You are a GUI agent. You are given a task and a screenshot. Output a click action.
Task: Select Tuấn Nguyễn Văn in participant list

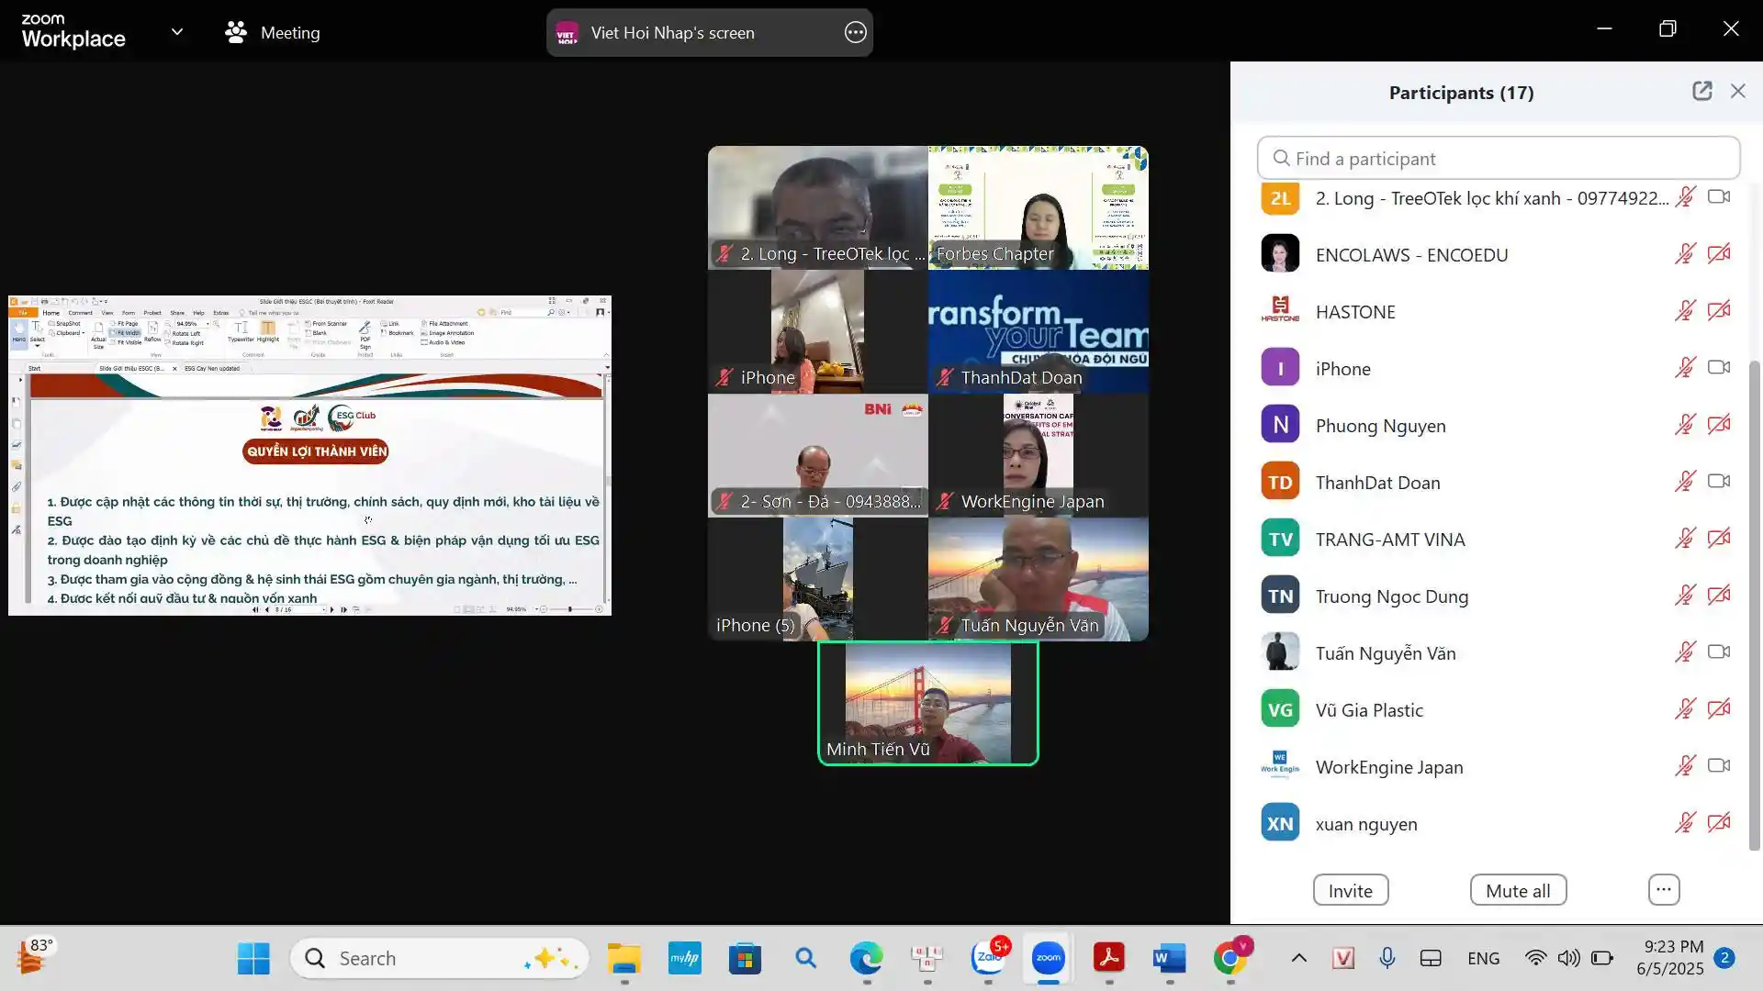1385,653
